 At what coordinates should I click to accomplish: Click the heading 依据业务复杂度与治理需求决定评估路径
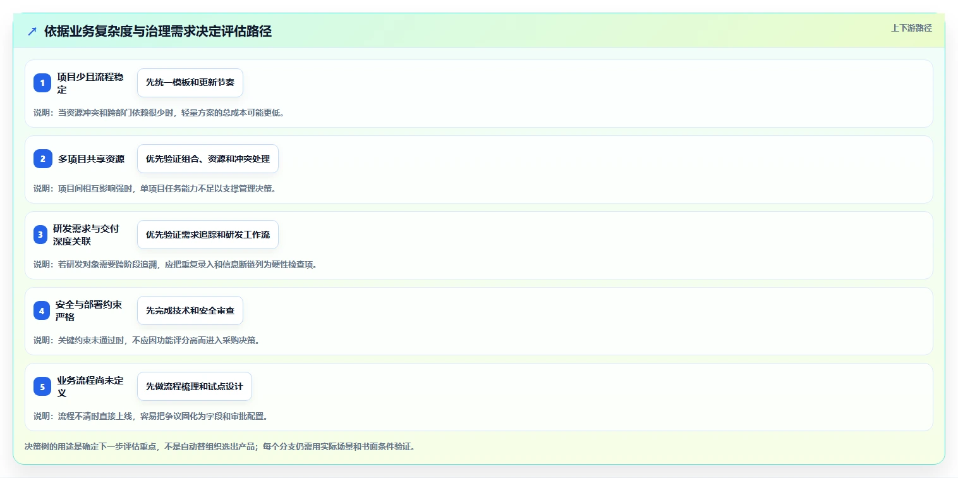(x=158, y=31)
